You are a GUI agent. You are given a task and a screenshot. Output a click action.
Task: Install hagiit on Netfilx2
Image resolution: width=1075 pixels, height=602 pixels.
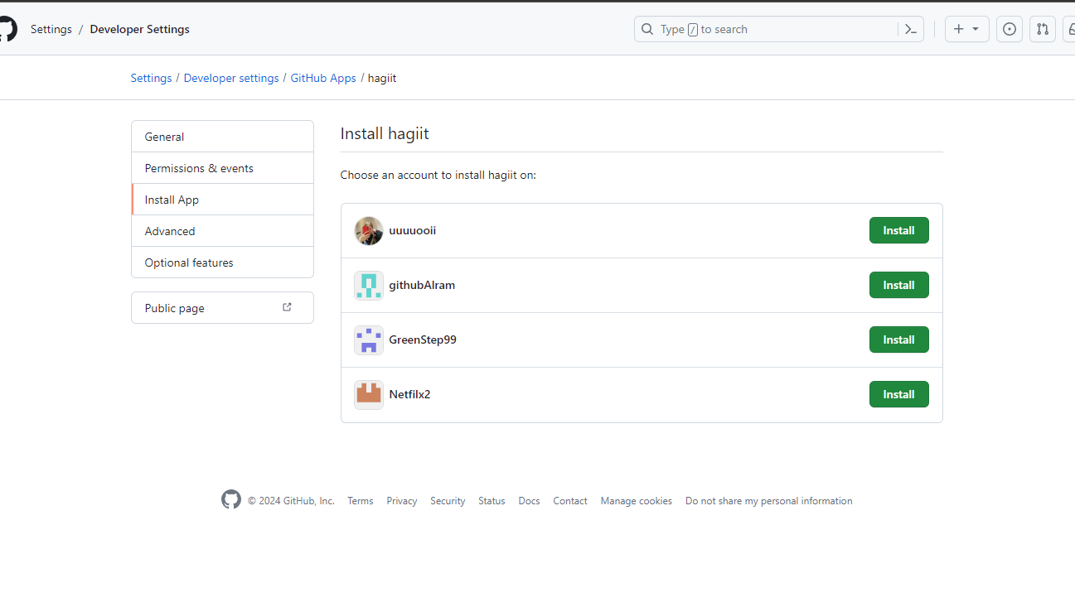[x=898, y=394]
